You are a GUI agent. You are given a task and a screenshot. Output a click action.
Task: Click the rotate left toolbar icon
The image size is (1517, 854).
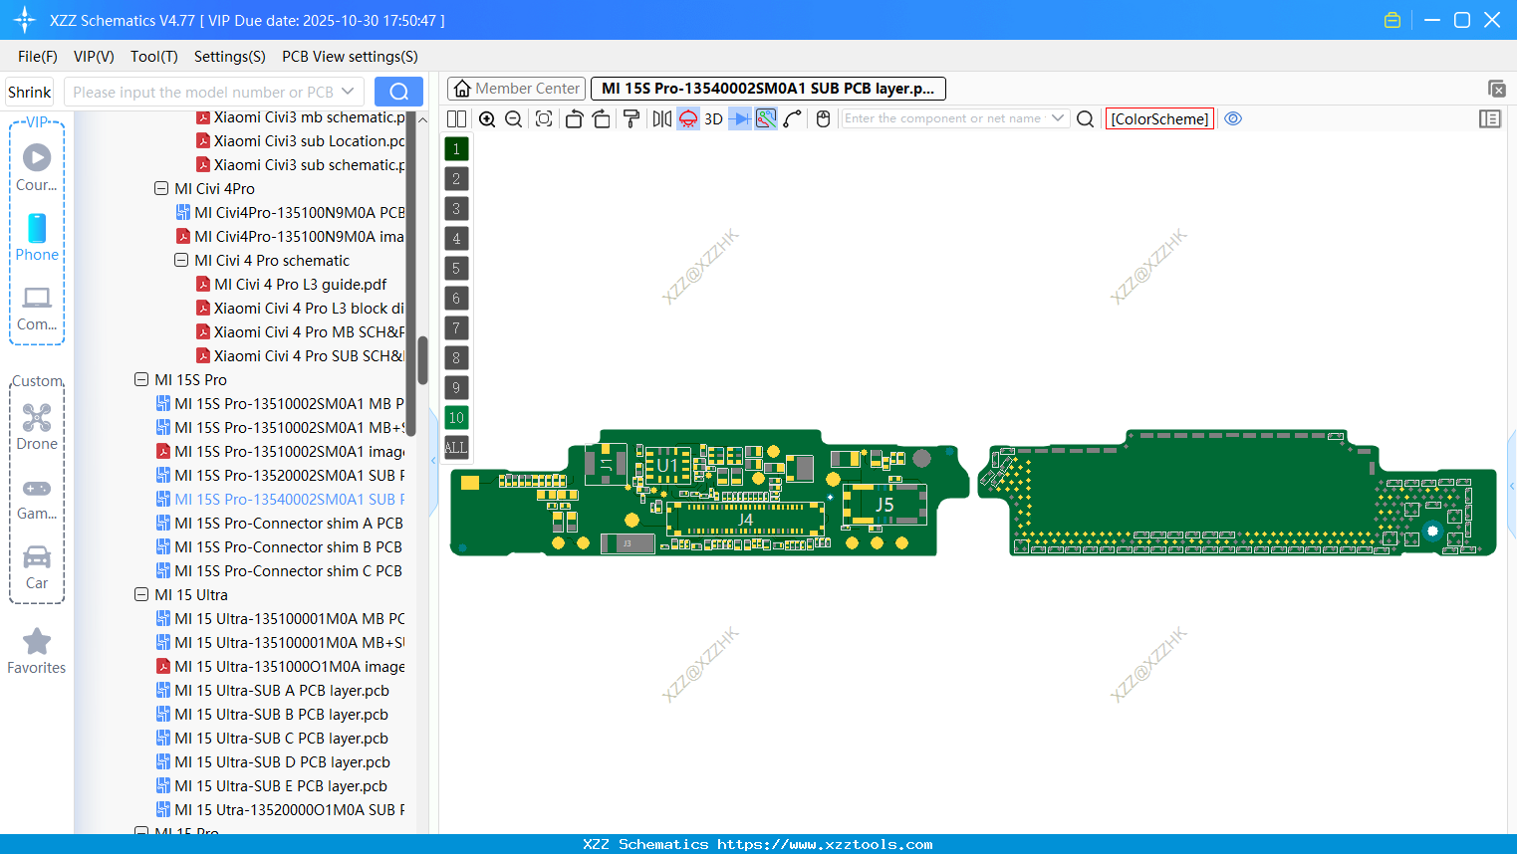[x=574, y=118]
